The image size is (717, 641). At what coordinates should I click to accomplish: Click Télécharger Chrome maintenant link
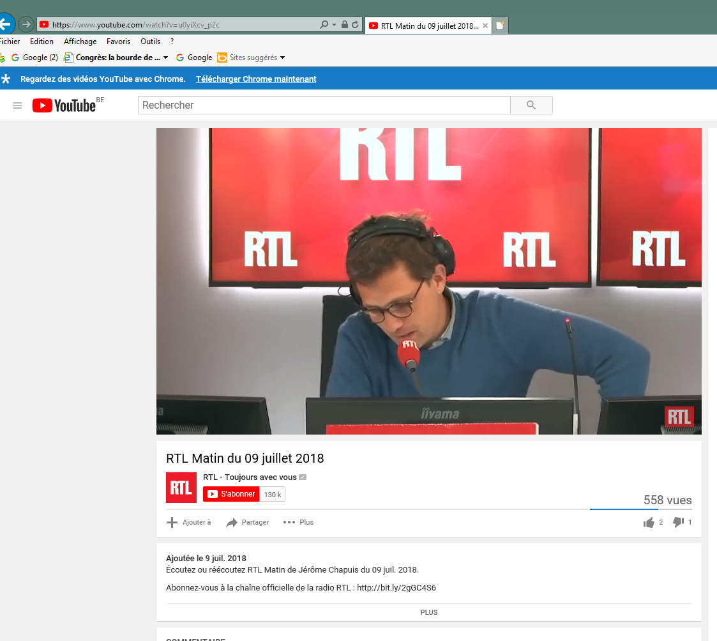[x=256, y=79]
